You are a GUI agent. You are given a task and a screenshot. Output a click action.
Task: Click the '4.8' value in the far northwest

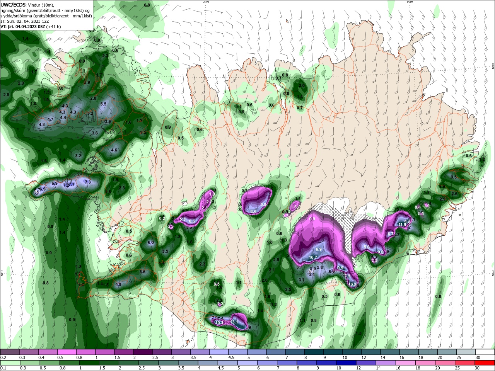(x=42, y=124)
